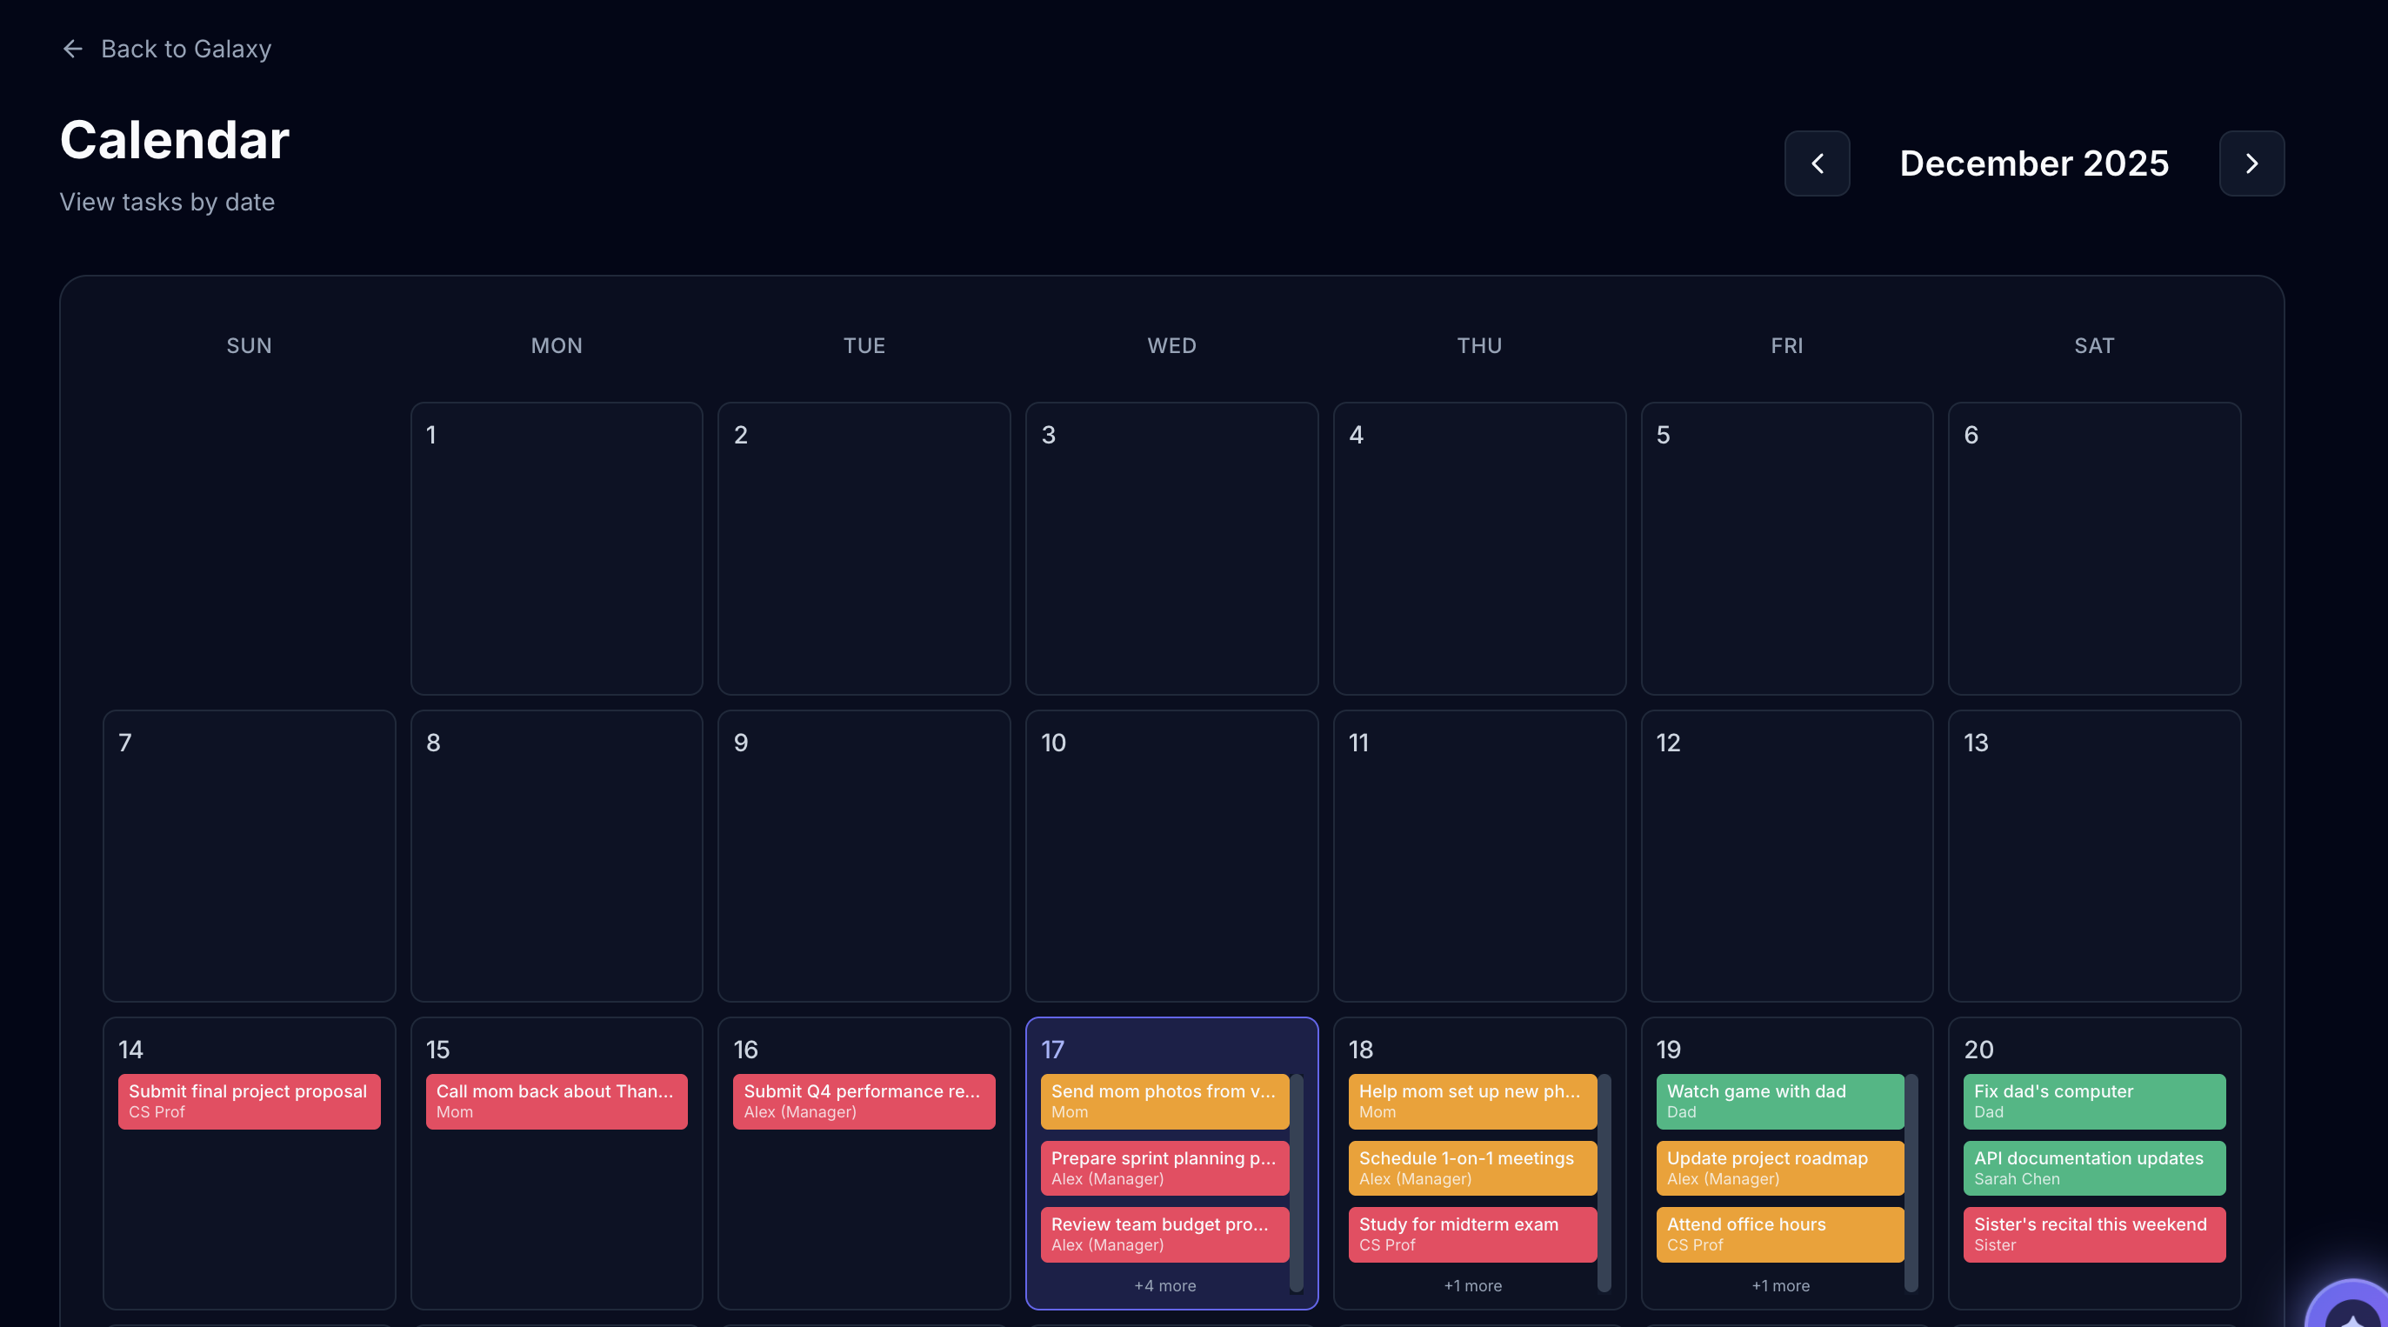This screenshot has height=1327, width=2388.
Task: Open Submit Q4 performance review task
Action: pyautogui.click(x=863, y=1101)
